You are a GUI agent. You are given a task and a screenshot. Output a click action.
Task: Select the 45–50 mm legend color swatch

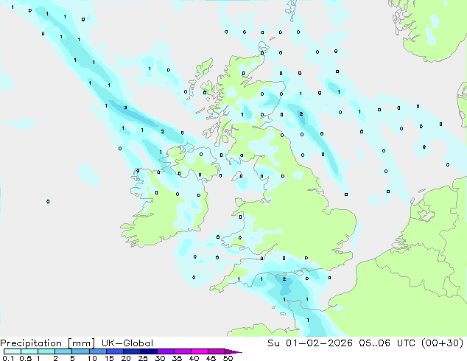[217, 351]
